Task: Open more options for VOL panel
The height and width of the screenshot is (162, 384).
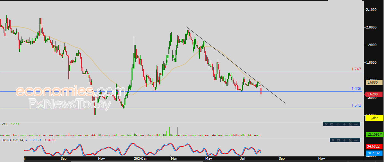Action: coord(356,124)
